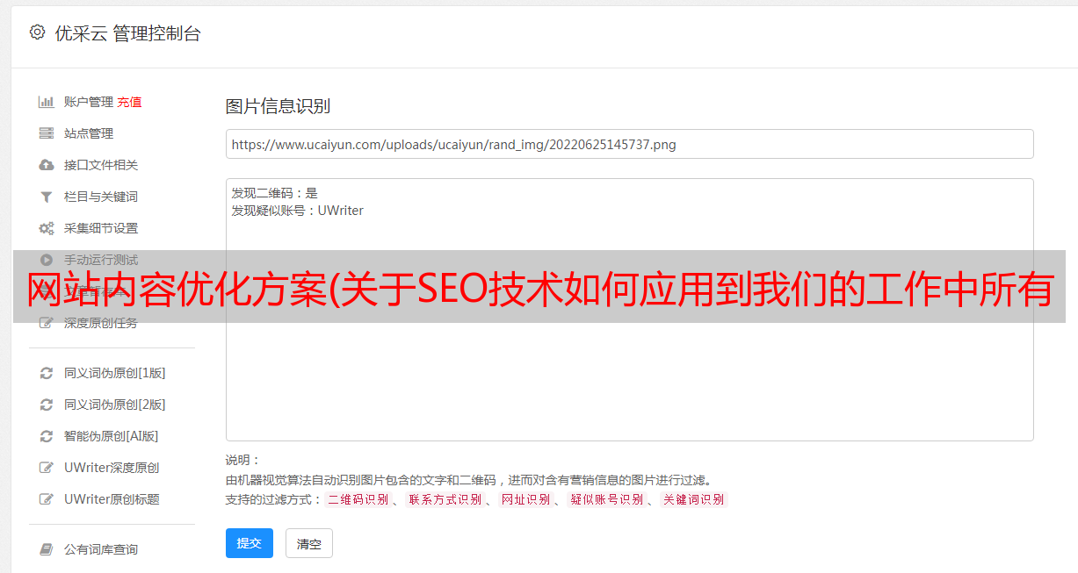Click the gears icon next to 采集细节设置
Image resolution: width=1078 pixels, height=573 pixels.
point(47,228)
